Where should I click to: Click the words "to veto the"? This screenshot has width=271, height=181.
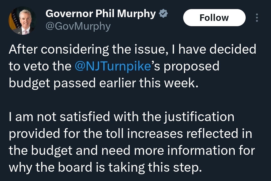(40, 66)
